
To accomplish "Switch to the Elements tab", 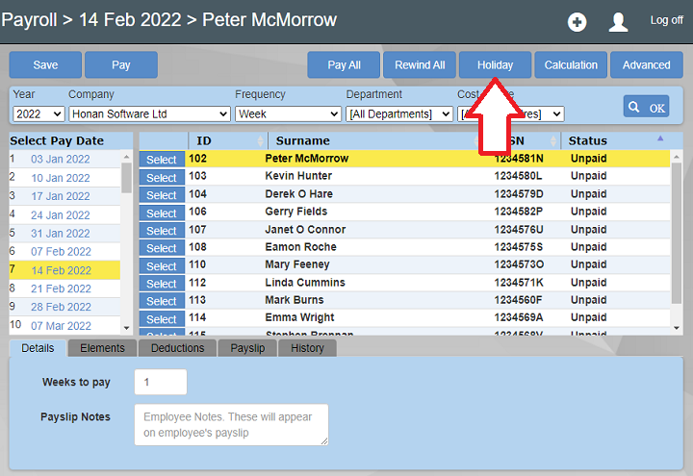I will coord(102,348).
